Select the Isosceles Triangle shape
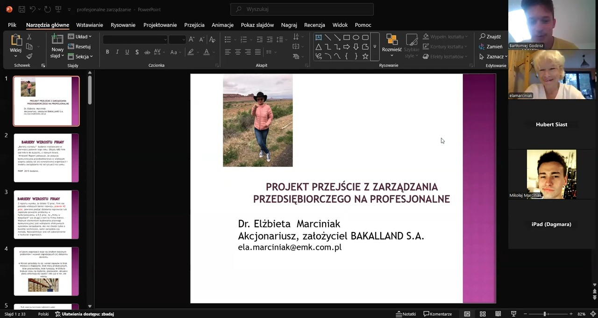The width and height of the screenshot is (598, 318). (319, 47)
